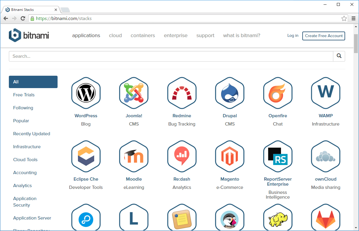This screenshot has height=231, width=359.
Task: Open the Re:dash stack icon
Action: (x=182, y=156)
